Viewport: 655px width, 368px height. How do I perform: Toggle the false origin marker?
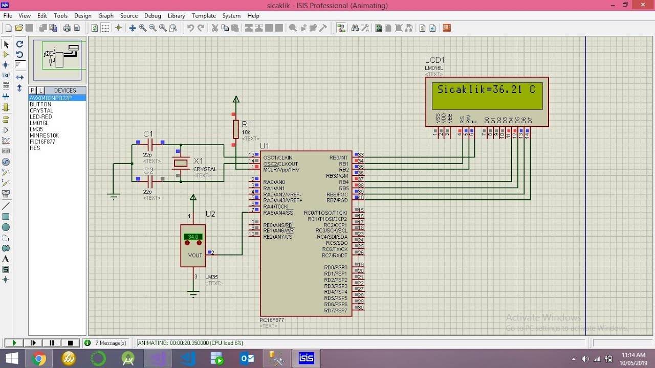point(119,28)
